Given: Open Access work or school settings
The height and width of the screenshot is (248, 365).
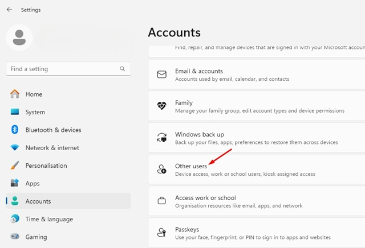Looking at the screenshot, I should tap(257, 201).
